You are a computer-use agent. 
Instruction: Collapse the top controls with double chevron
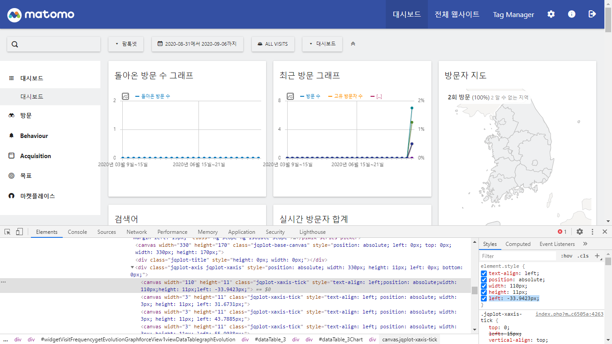coord(353,44)
